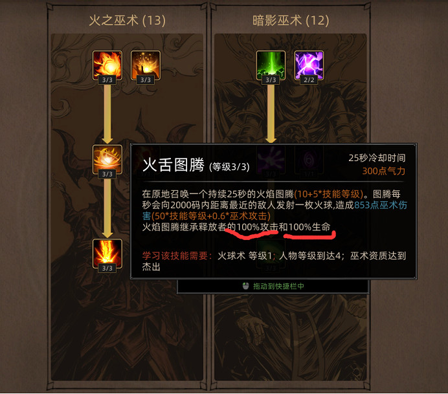
Task: Click the 2/2 level badge under purple orb
Action: [309, 80]
